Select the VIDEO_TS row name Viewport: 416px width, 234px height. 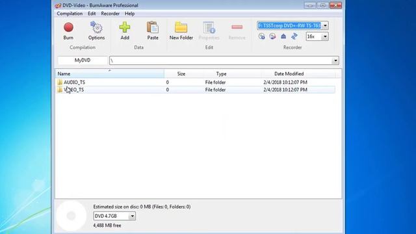(73, 90)
